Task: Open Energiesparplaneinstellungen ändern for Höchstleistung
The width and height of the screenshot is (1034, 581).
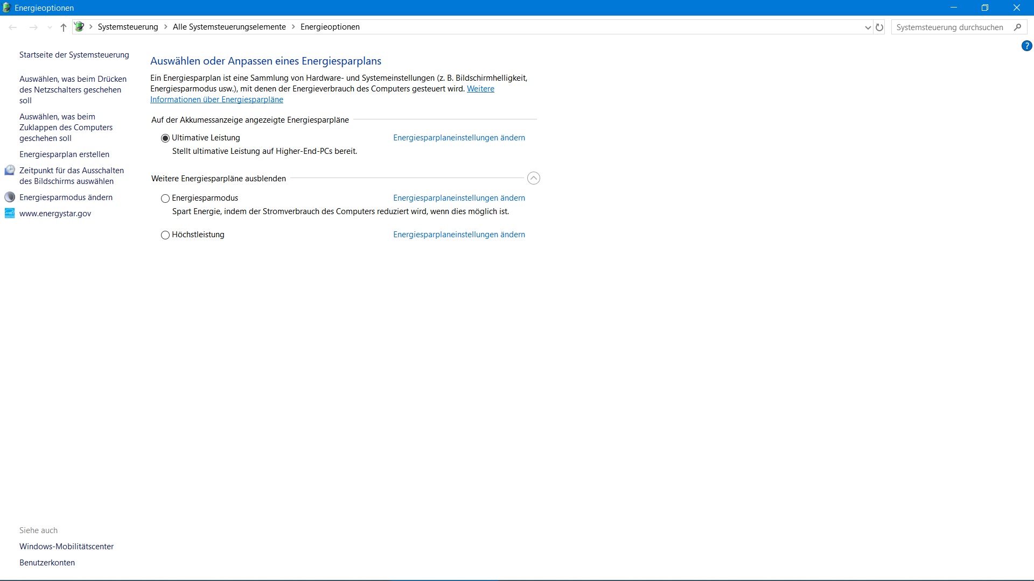Action: click(459, 235)
